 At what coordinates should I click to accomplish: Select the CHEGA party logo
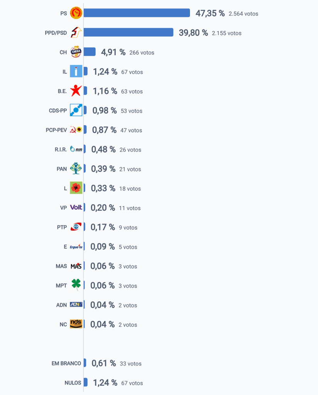click(x=76, y=52)
